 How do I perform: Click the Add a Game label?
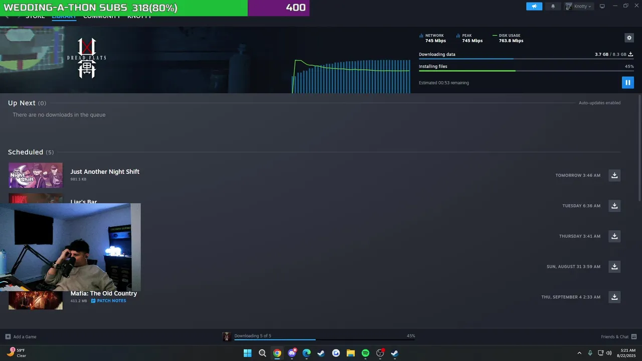(x=25, y=337)
